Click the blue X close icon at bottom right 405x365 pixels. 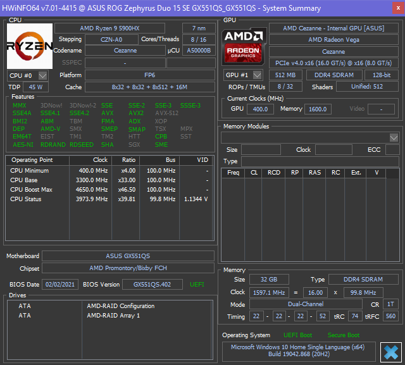(x=391, y=352)
